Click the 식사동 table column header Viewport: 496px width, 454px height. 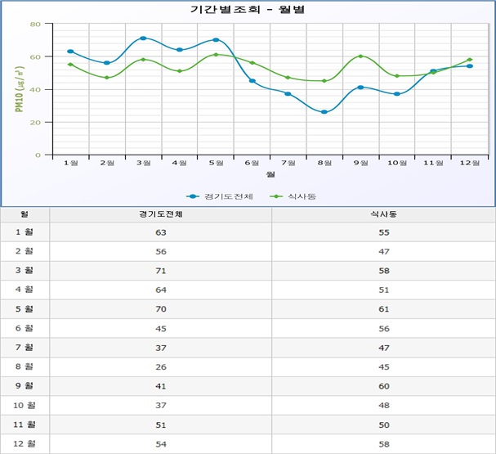point(383,214)
